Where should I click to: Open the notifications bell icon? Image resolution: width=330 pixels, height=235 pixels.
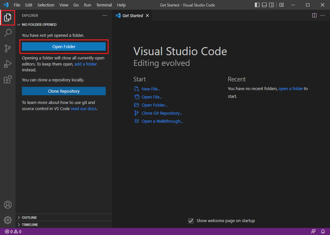pyautogui.click(x=323, y=231)
